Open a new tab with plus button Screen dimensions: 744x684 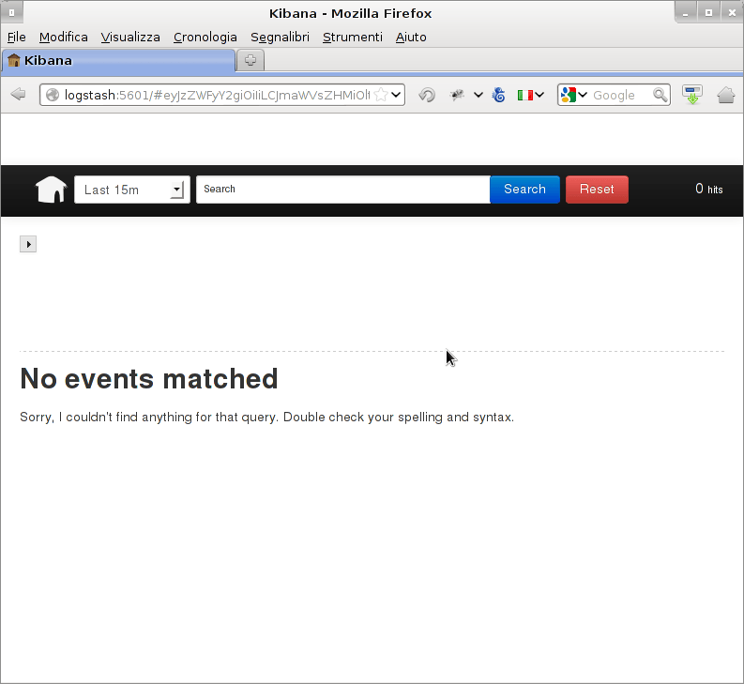click(x=251, y=60)
